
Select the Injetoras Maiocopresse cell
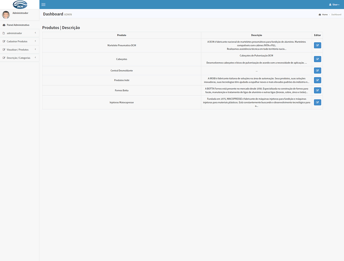pyautogui.click(x=122, y=102)
